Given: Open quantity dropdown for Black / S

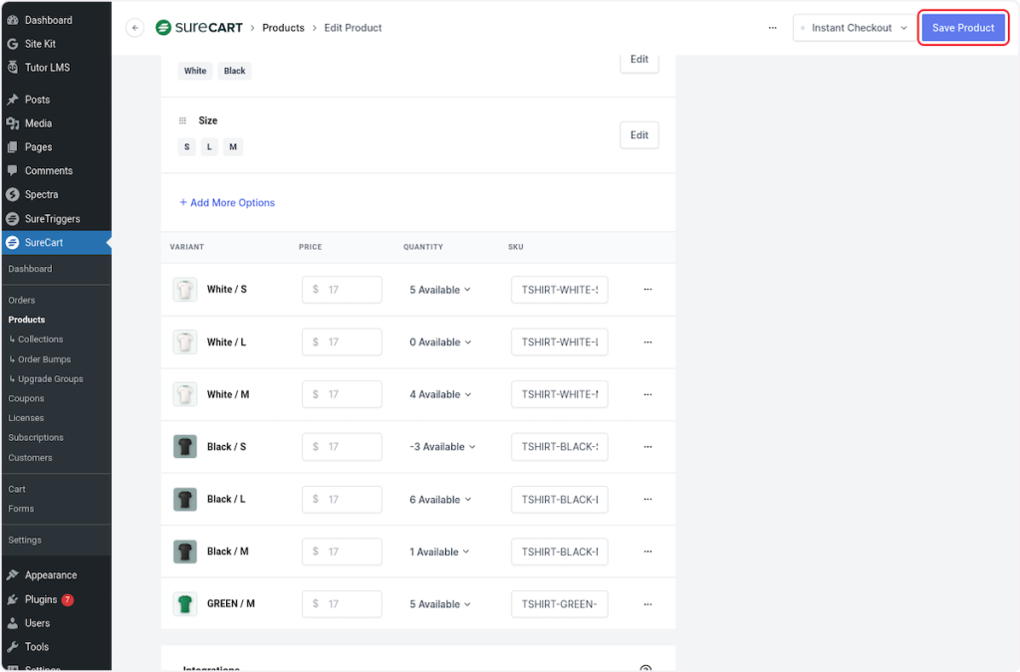Looking at the screenshot, I should 442,447.
